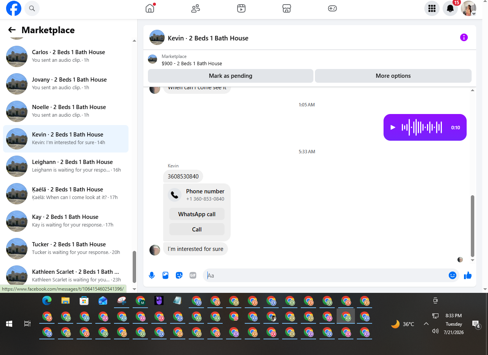Click the Call button
The height and width of the screenshot is (355, 488).
click(197, 230)
